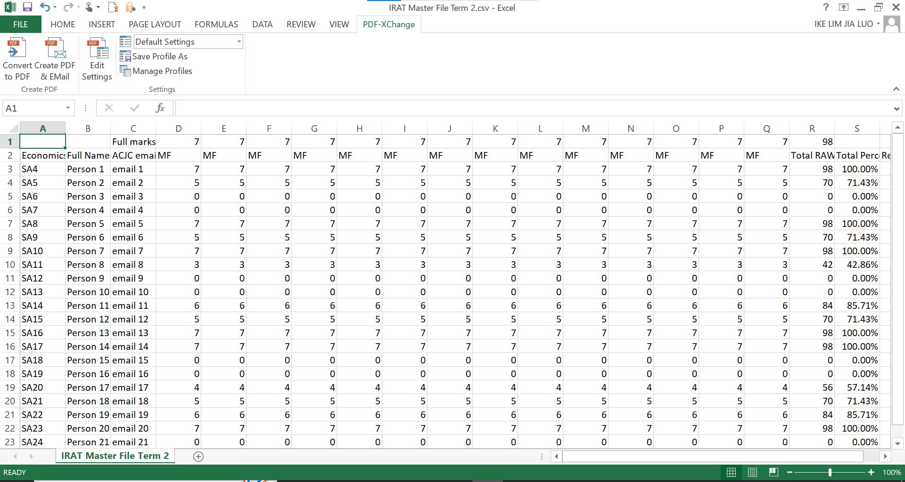Click vertical scrollbar up arrow

897,127
